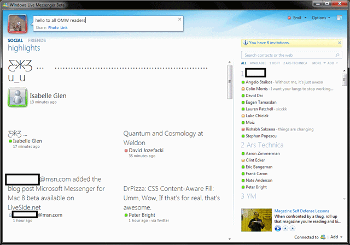The image size is (350, 245).
Task: Open the MORE categories dropdown
Action: pos(319,63)
